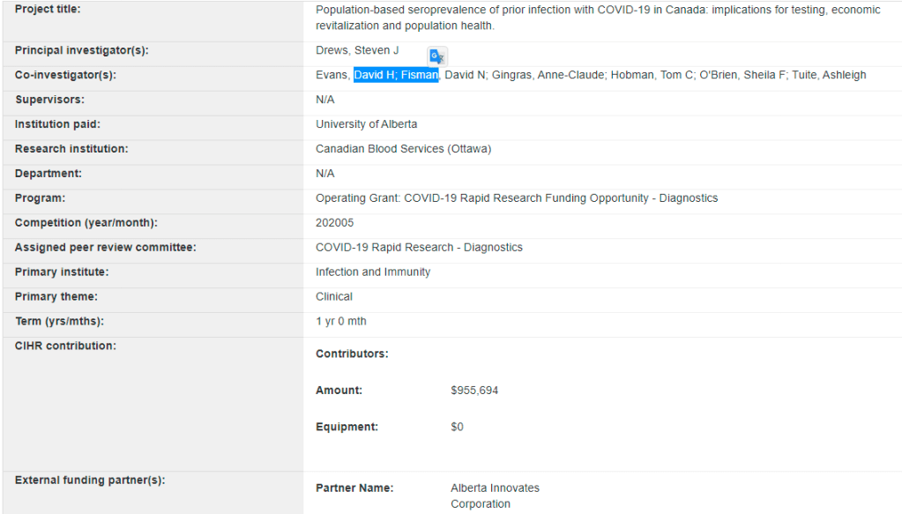Viewport: 902px width, 514px height.
Task: Click the 'University of Alberta' institution value
Action: pos(366,124)
